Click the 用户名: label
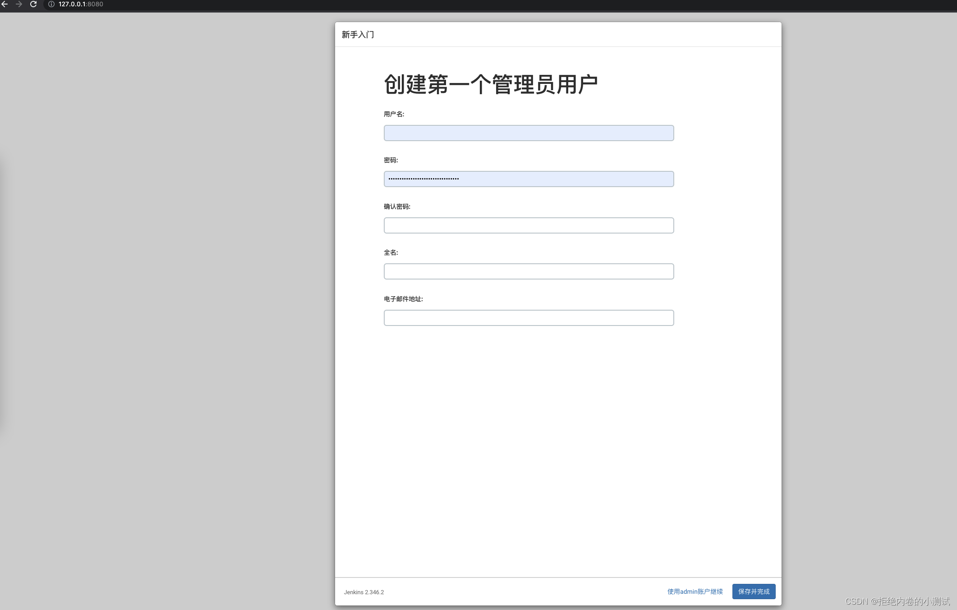 [394, 114]
